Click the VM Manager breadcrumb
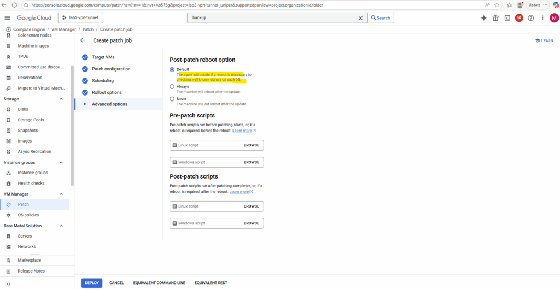Image resolution: width=560 pixels, height=290 pixels. tap(63, 29)
